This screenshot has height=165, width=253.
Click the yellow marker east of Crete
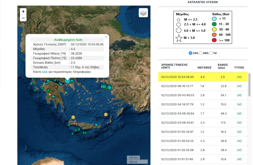[x=106, y=114]
